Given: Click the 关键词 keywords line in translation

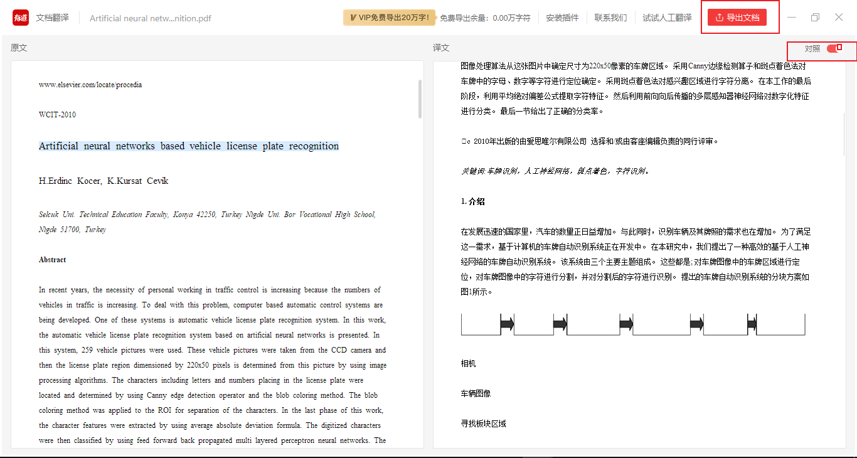Looking at the screenshot, I should pyautogui.click(x=555, y=171).
